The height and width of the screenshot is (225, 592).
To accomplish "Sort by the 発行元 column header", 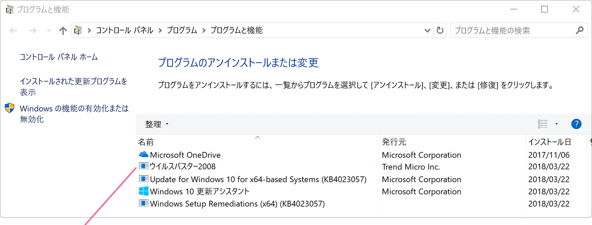I will 394,142.
